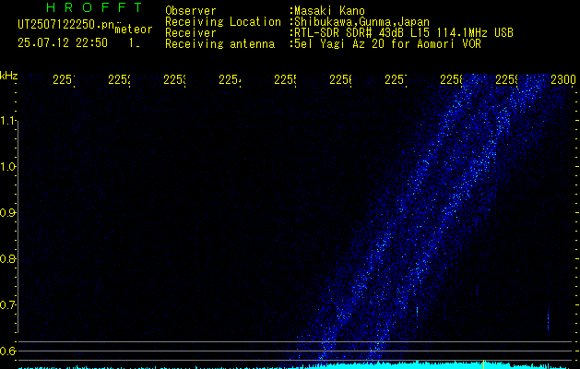This screenshot has height=369, width=580.
Task: Click the date 25.07.12 22:50 text
Action: tap(63, 43)
